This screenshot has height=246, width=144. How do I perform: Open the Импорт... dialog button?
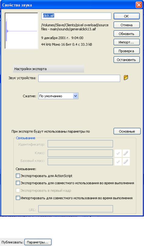pyautogui.click(x=126, y=42)
